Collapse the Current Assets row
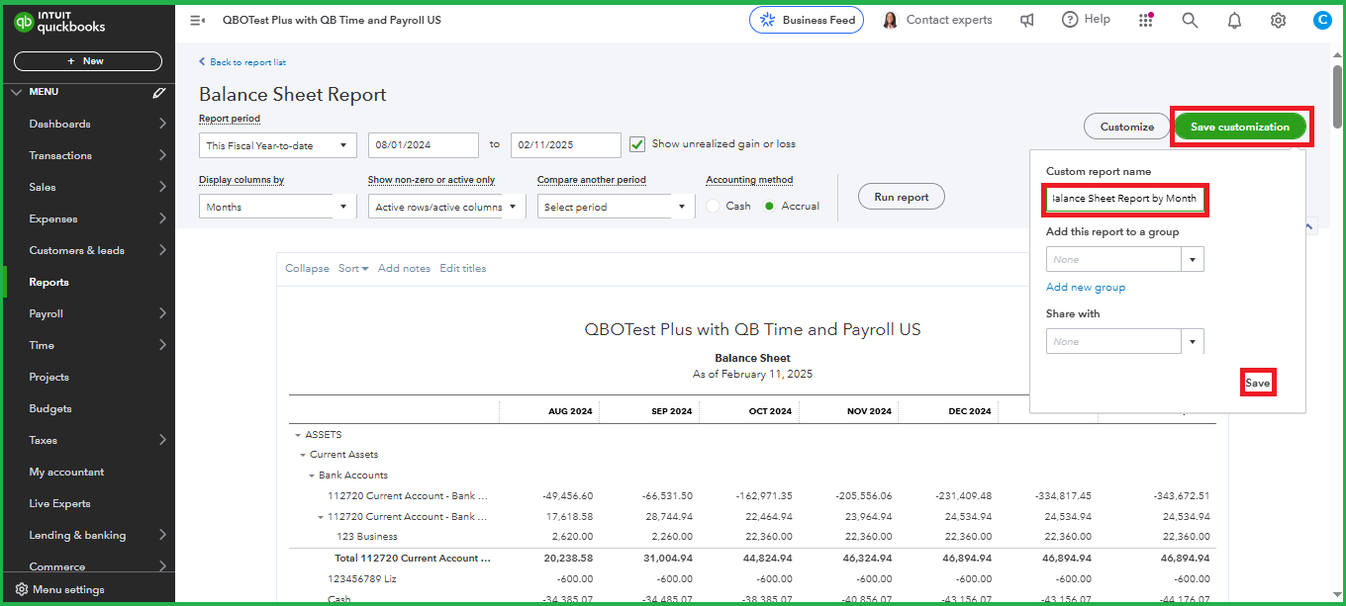The height and width of the screenshot is (606, 1346). click(304, 455)
